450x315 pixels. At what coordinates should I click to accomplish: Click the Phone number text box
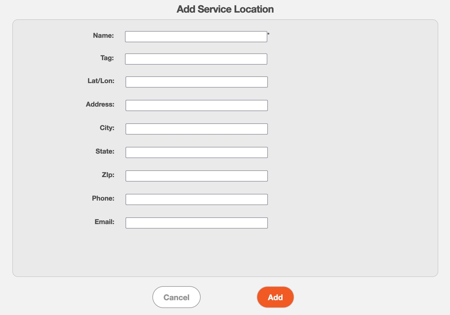point(197,199)
